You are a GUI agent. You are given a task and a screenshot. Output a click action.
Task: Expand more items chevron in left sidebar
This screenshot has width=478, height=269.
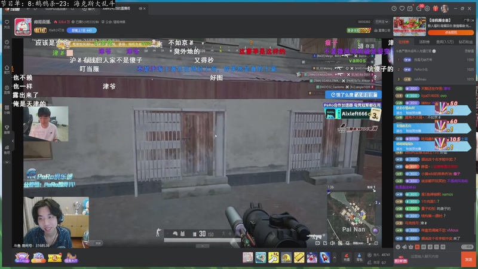pos(7,162)
